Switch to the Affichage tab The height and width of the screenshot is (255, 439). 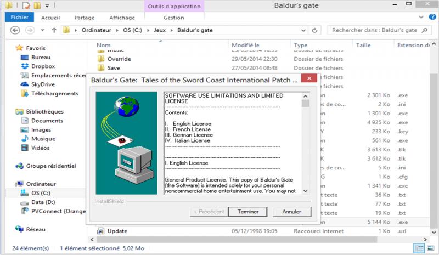(x=122, y=18)
